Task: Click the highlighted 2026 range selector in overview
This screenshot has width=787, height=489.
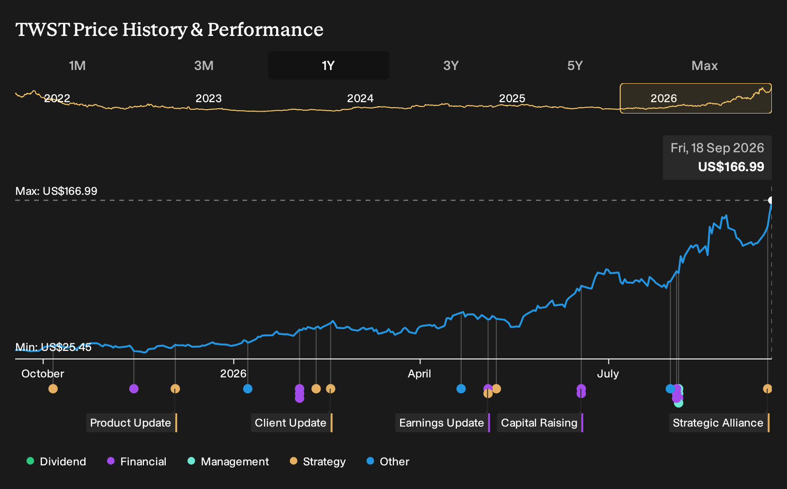Action: 696,98
